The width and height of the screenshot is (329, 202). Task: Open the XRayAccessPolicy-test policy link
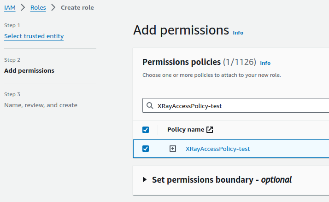point(217,149)
